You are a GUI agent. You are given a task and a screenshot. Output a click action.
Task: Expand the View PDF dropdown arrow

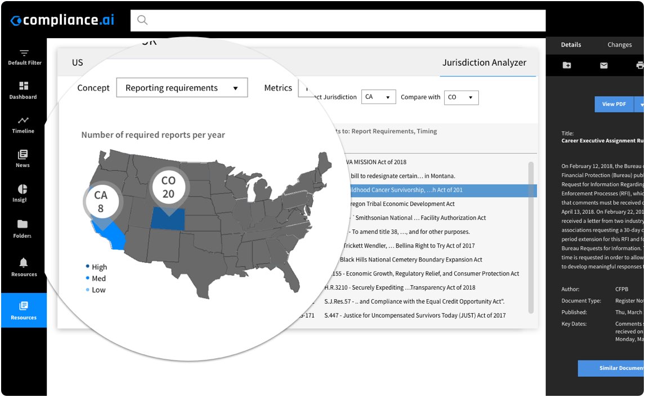[x=640, y=105]
